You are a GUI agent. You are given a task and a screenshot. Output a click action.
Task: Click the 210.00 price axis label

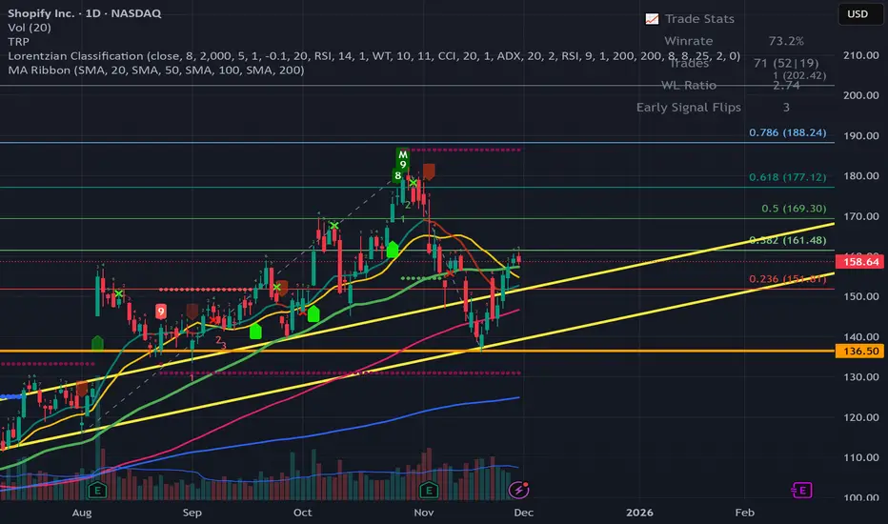point(860,55)
